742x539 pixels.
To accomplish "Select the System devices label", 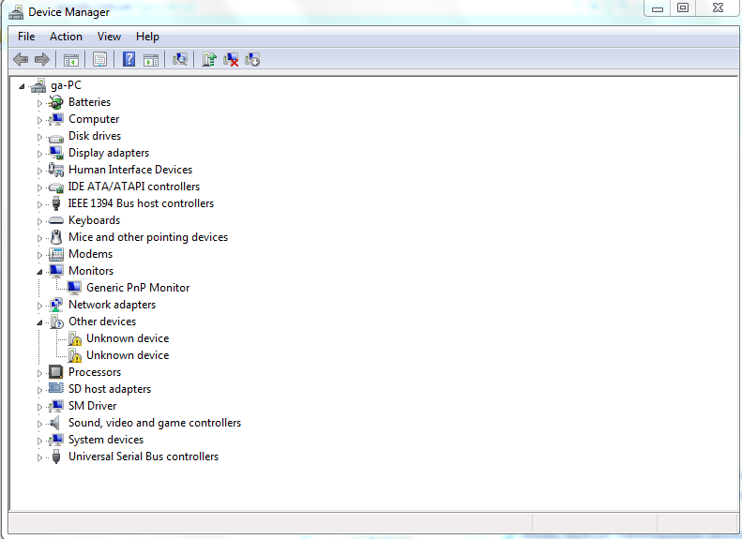I will (x=106, y=440).
